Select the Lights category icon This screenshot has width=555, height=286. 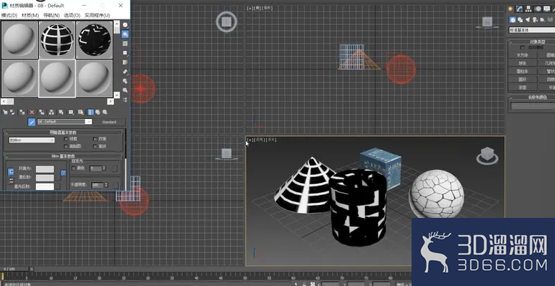[528, 20]
